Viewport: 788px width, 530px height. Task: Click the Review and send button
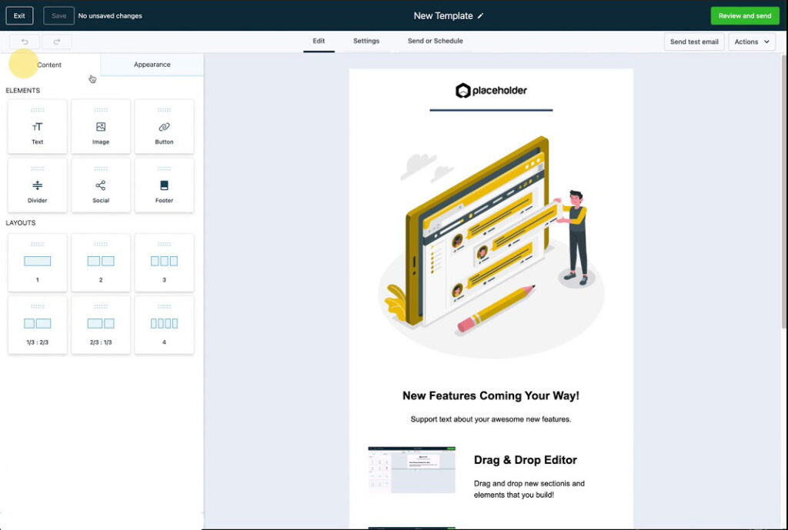click(x=744, y=15)
